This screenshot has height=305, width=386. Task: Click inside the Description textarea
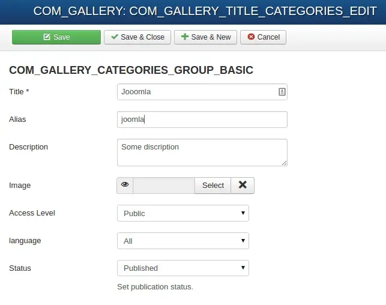(202, 152)
